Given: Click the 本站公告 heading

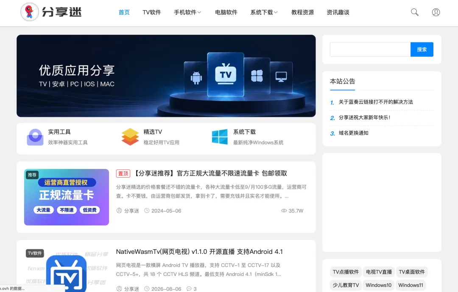Looking at the screenshot, I should pos(343,81).
